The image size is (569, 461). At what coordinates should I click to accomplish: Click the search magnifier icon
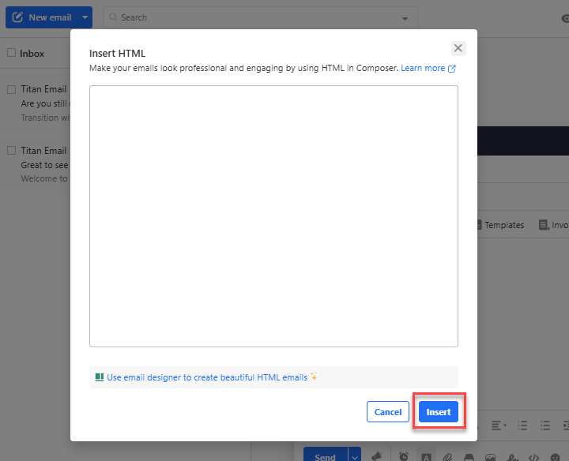pyautogui.click(x=113, y=17)
